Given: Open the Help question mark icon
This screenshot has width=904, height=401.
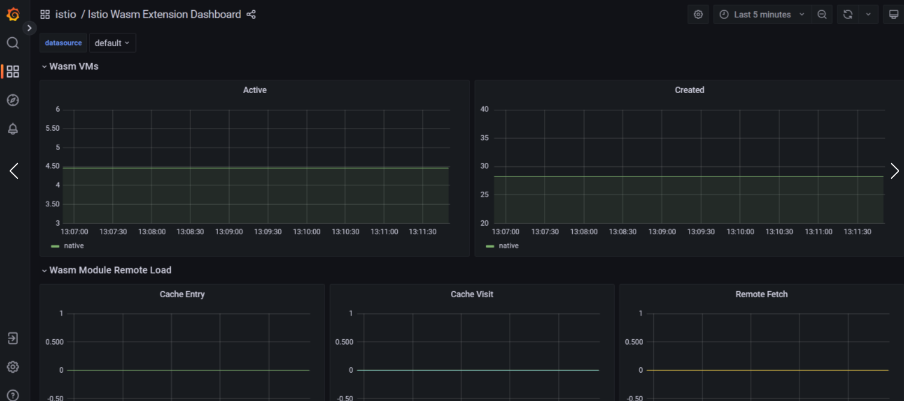Looking at the screenshot, I should (x=13, y=395).
